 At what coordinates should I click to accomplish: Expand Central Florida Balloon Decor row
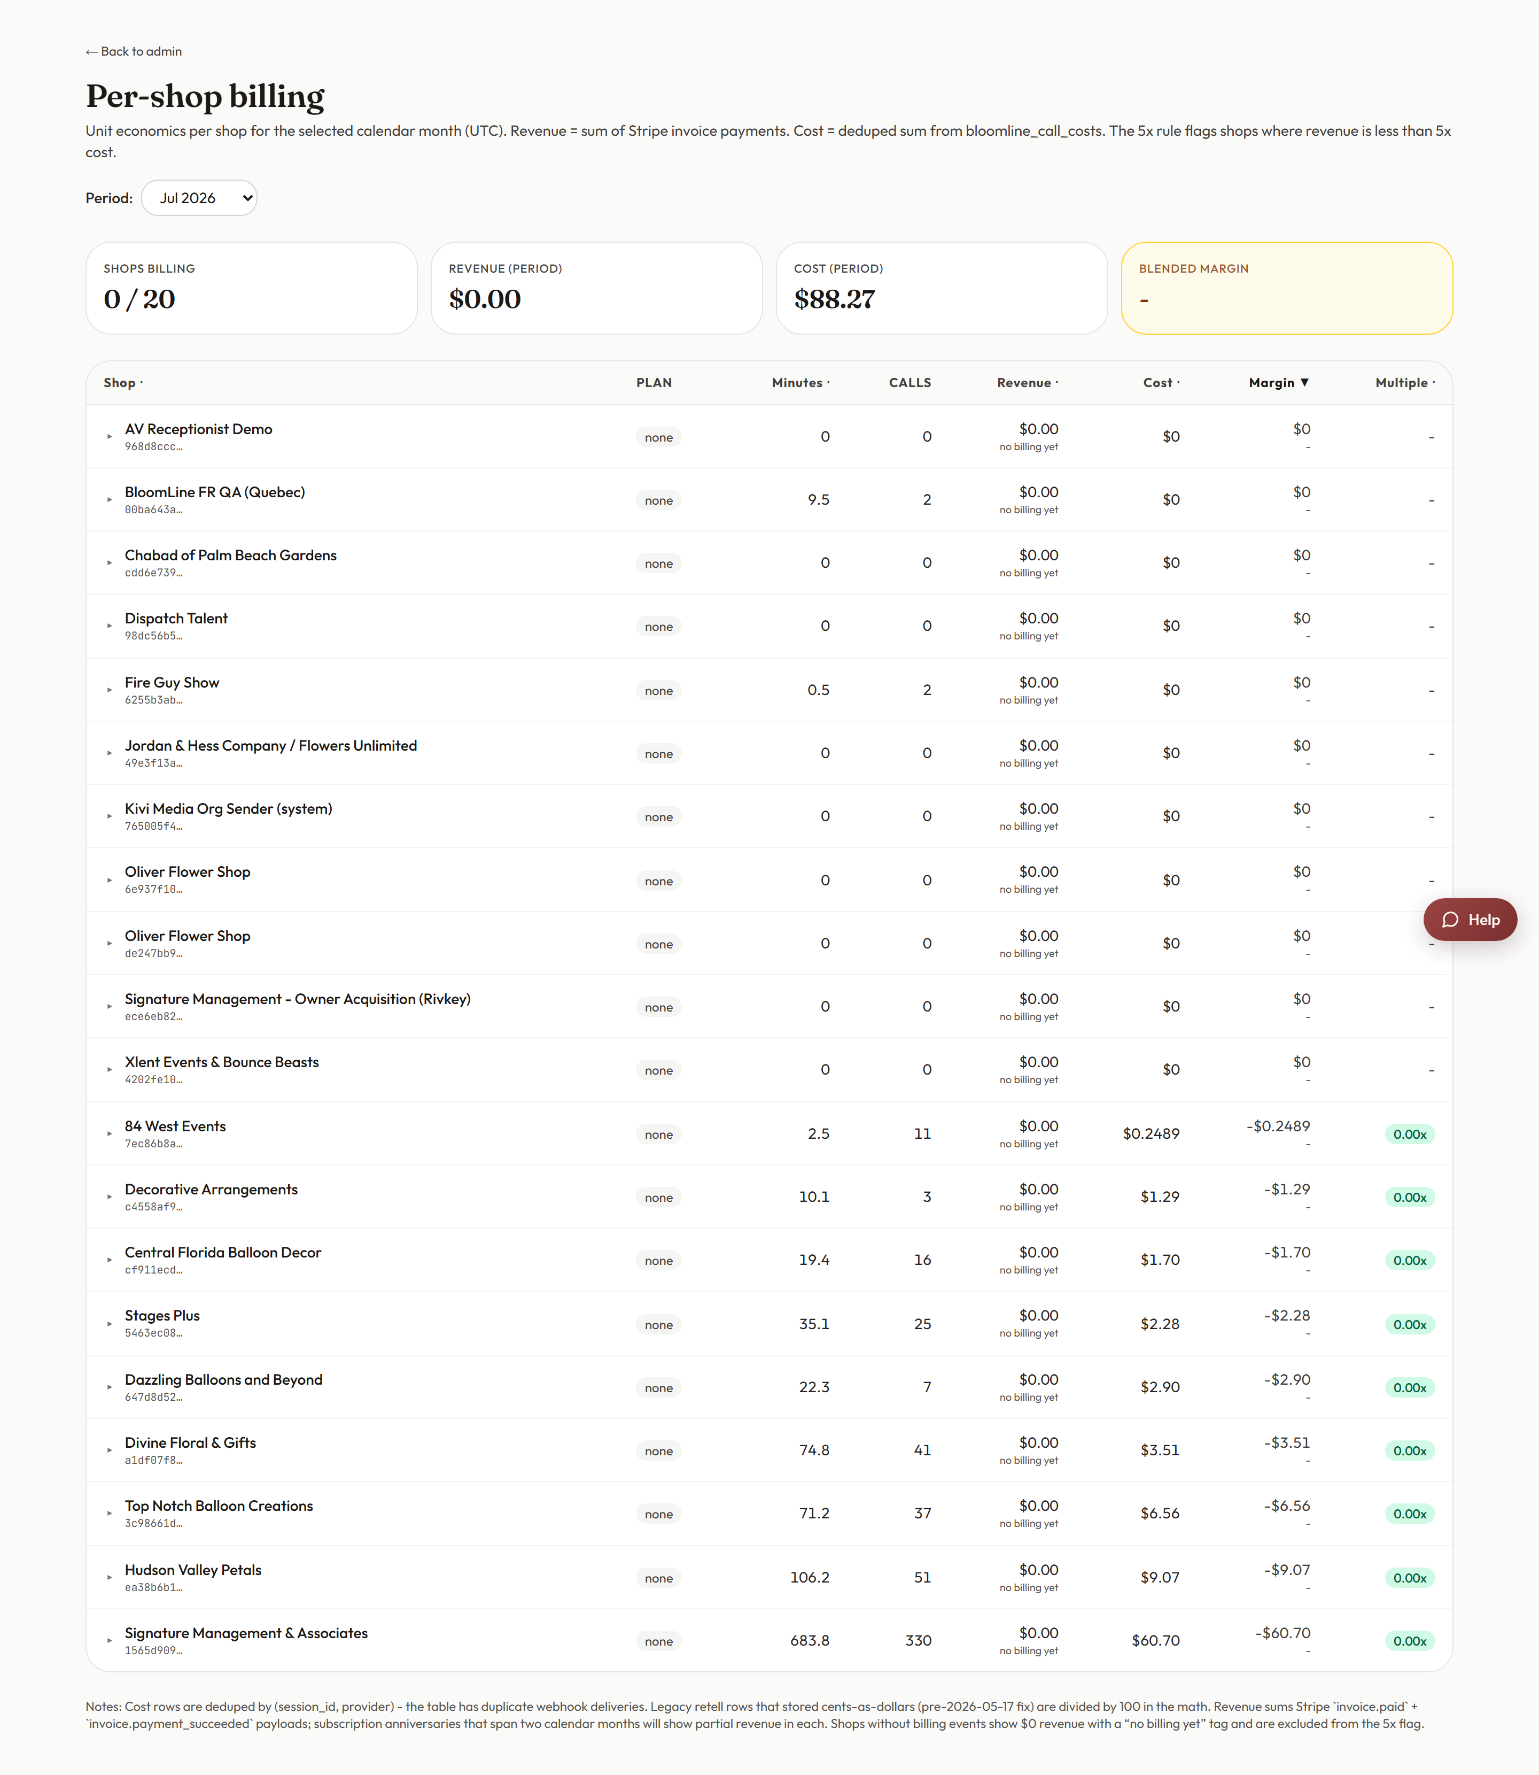(109, 1260)
